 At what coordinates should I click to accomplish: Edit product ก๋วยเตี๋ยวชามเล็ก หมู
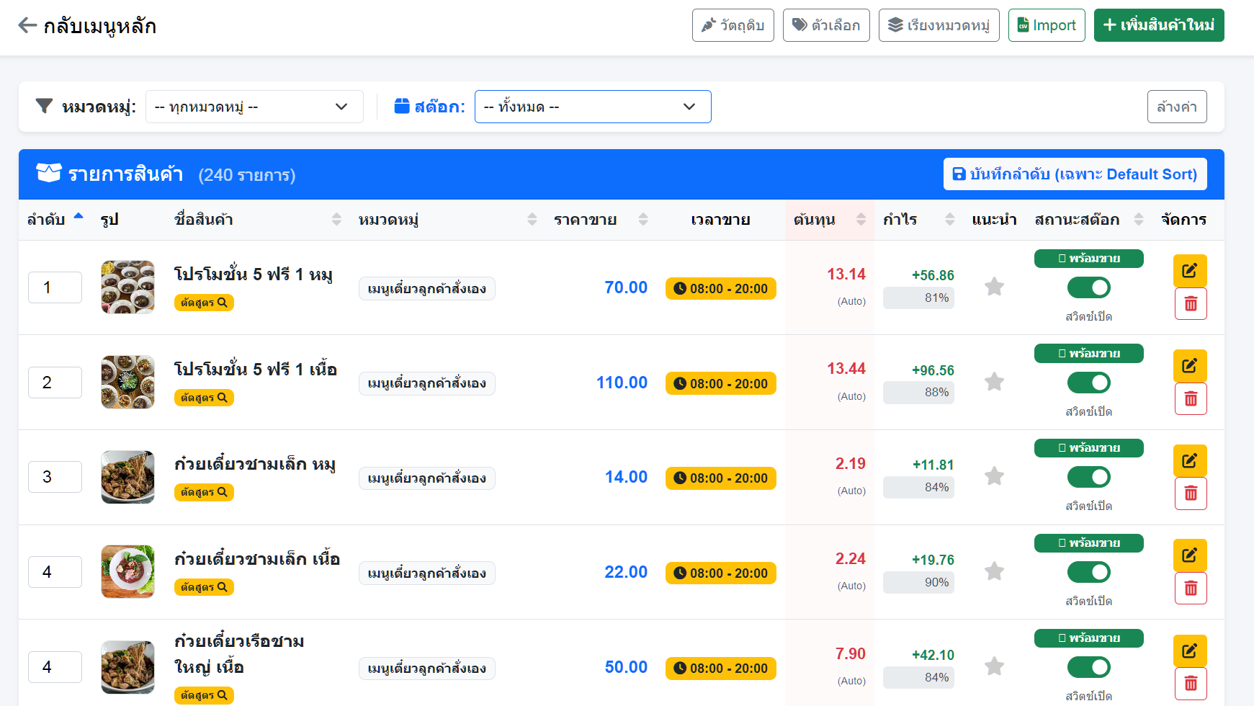1190,460
